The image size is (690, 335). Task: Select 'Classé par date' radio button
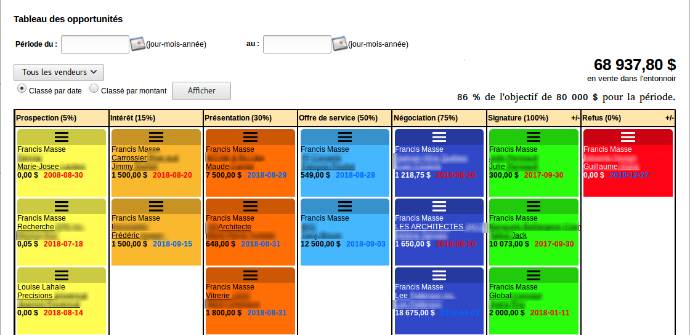click(x=22, y=89)
